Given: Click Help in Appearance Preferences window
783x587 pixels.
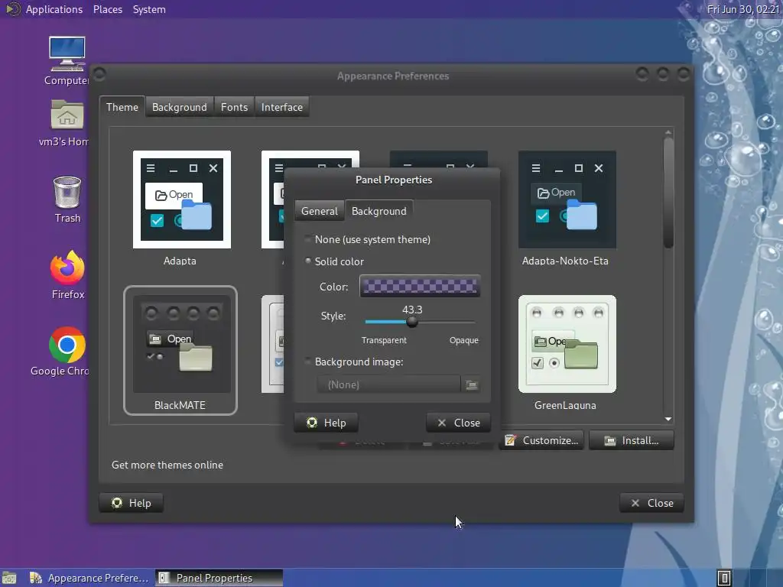Looking at the screenshot, I should 131,503.
